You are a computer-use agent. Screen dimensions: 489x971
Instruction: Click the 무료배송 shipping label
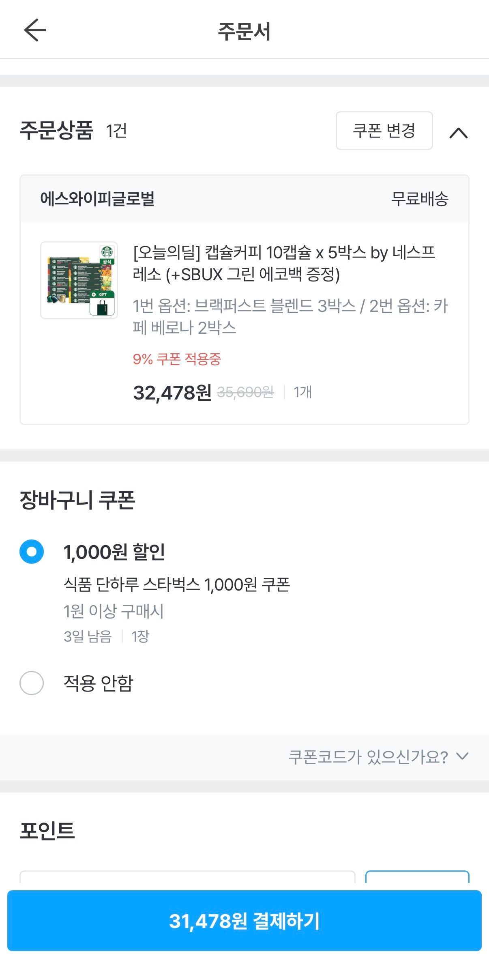click(x=420, y=199)
